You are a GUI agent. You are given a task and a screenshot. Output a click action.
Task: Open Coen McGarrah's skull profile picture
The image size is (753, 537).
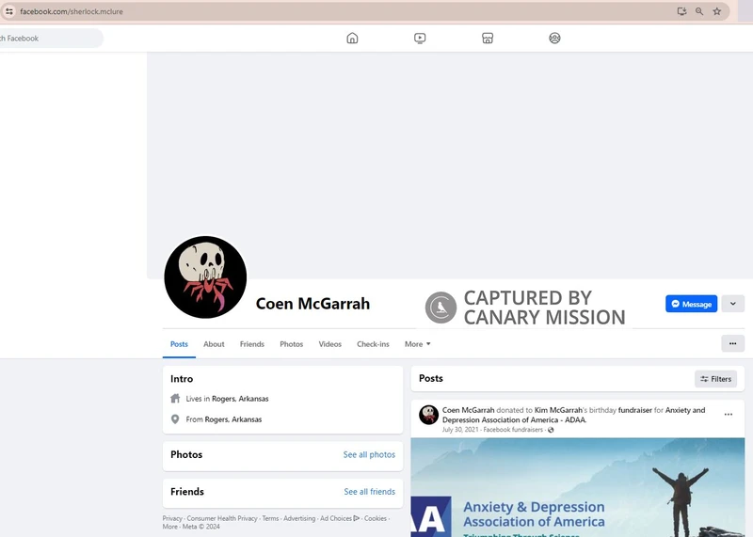point(205,276)
